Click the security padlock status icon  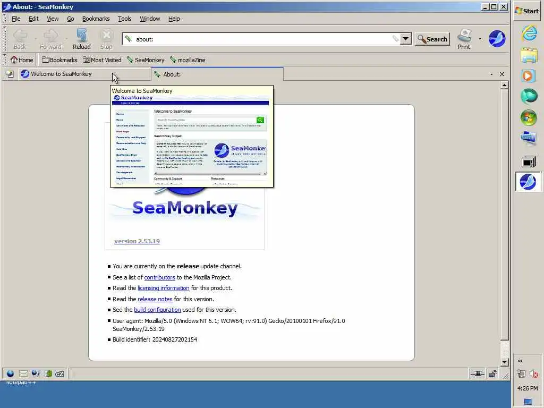[492, 373]
